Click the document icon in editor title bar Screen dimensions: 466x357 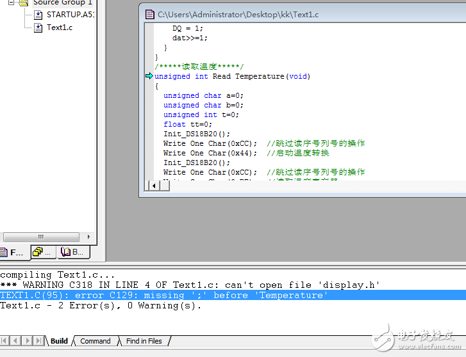click(x=149, y=14)
